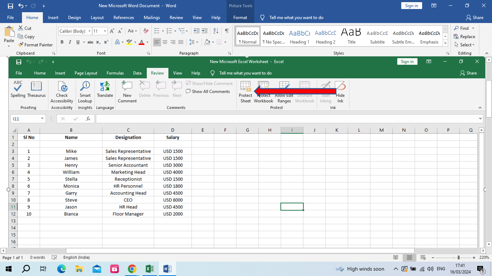
Task: Click the Paste clipboard icon in Word
Action: point(9,31)
